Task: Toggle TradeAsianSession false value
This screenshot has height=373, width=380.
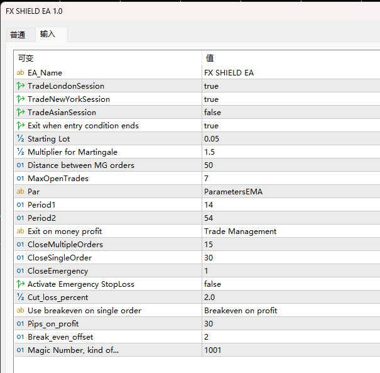Action: click(x=291, y=112)
